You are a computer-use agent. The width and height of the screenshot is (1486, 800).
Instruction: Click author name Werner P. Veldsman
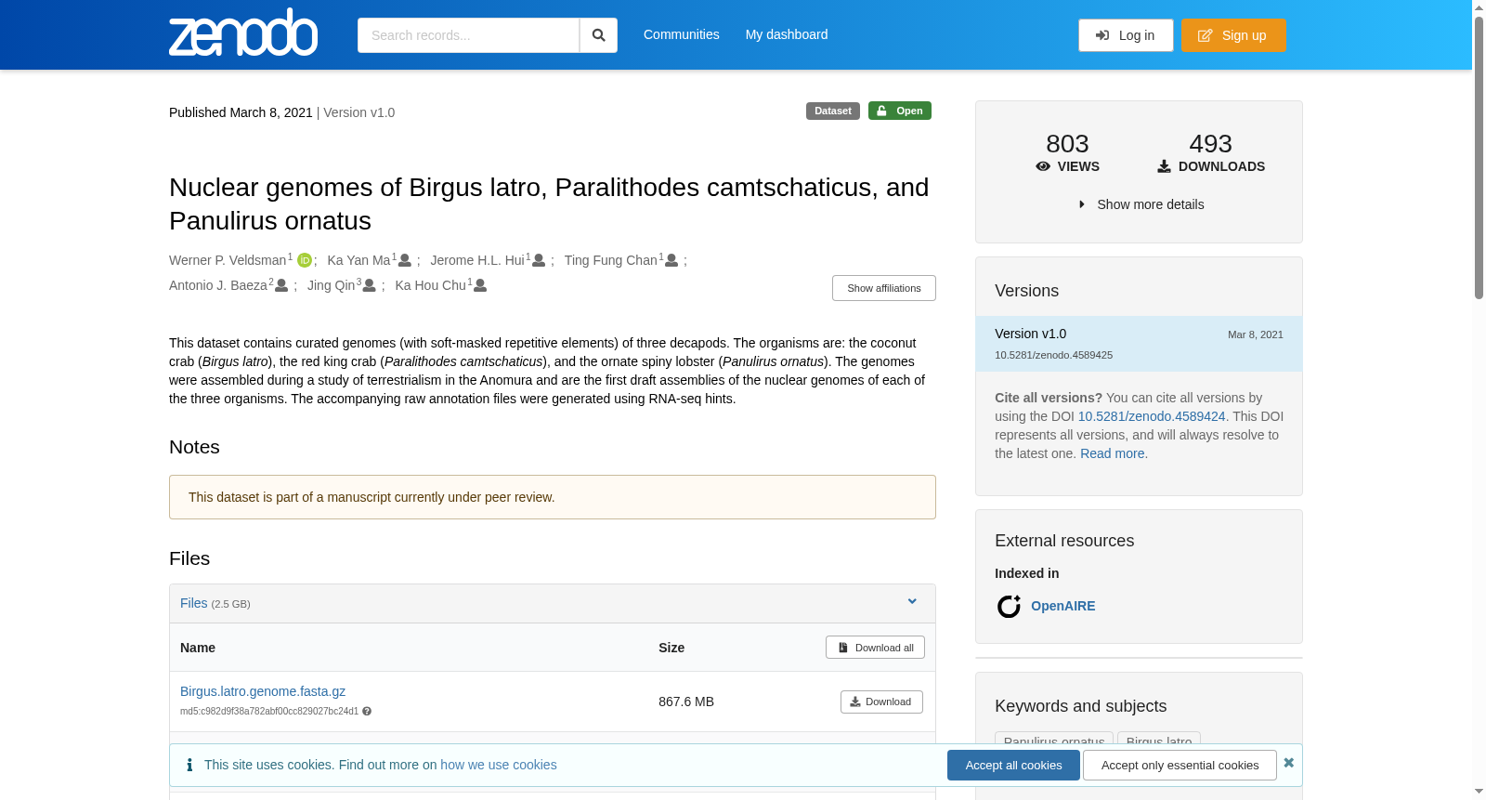tap(228, 260)
